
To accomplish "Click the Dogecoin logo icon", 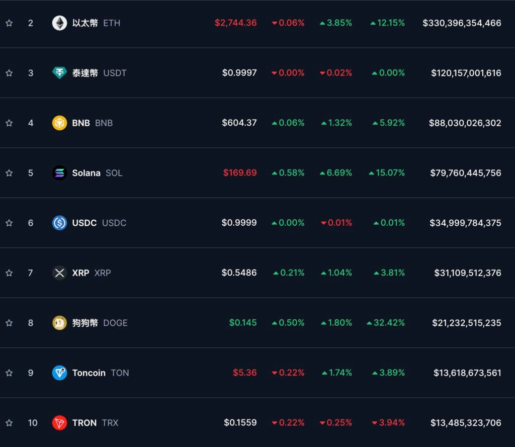I will [x=59, y=323].
